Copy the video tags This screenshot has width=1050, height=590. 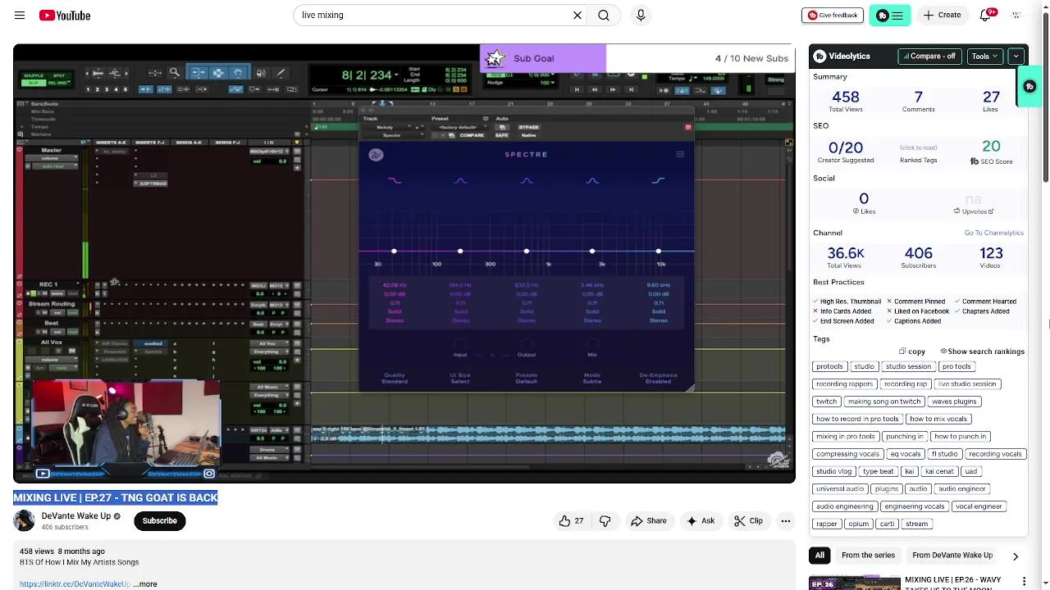point(912,352)
